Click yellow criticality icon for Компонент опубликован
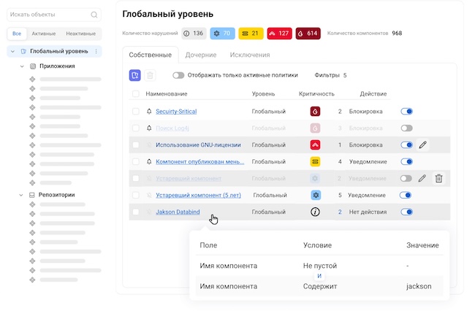Screen dimensions: 475x311 316,161
